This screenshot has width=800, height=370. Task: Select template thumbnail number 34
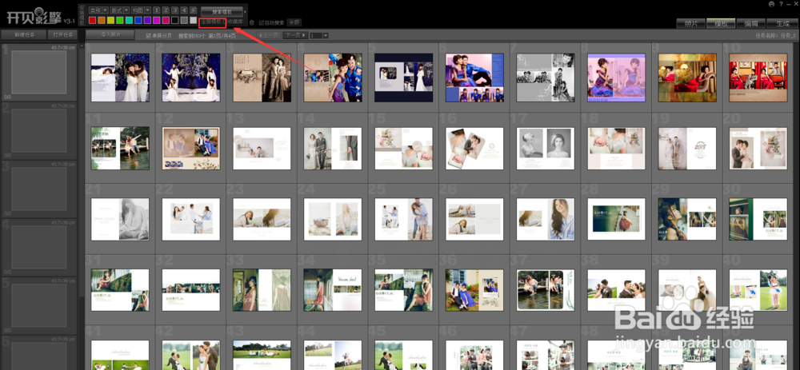(333, 290)
